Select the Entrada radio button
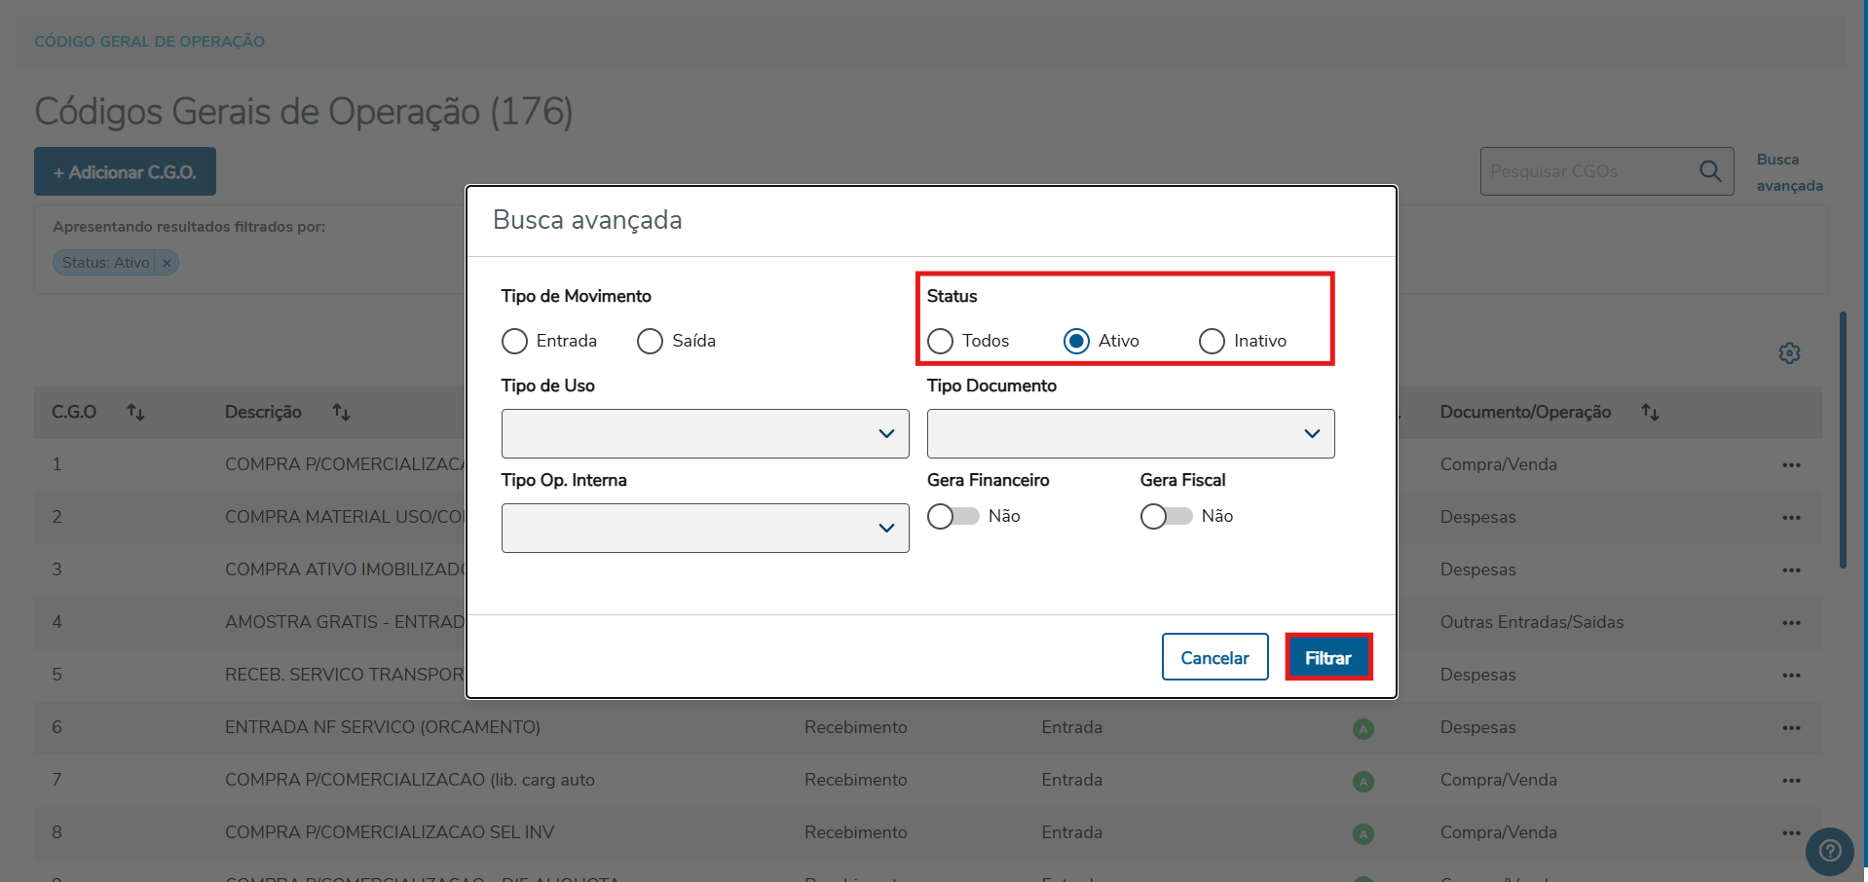1868x882 pixels. [x=514, y=342]
